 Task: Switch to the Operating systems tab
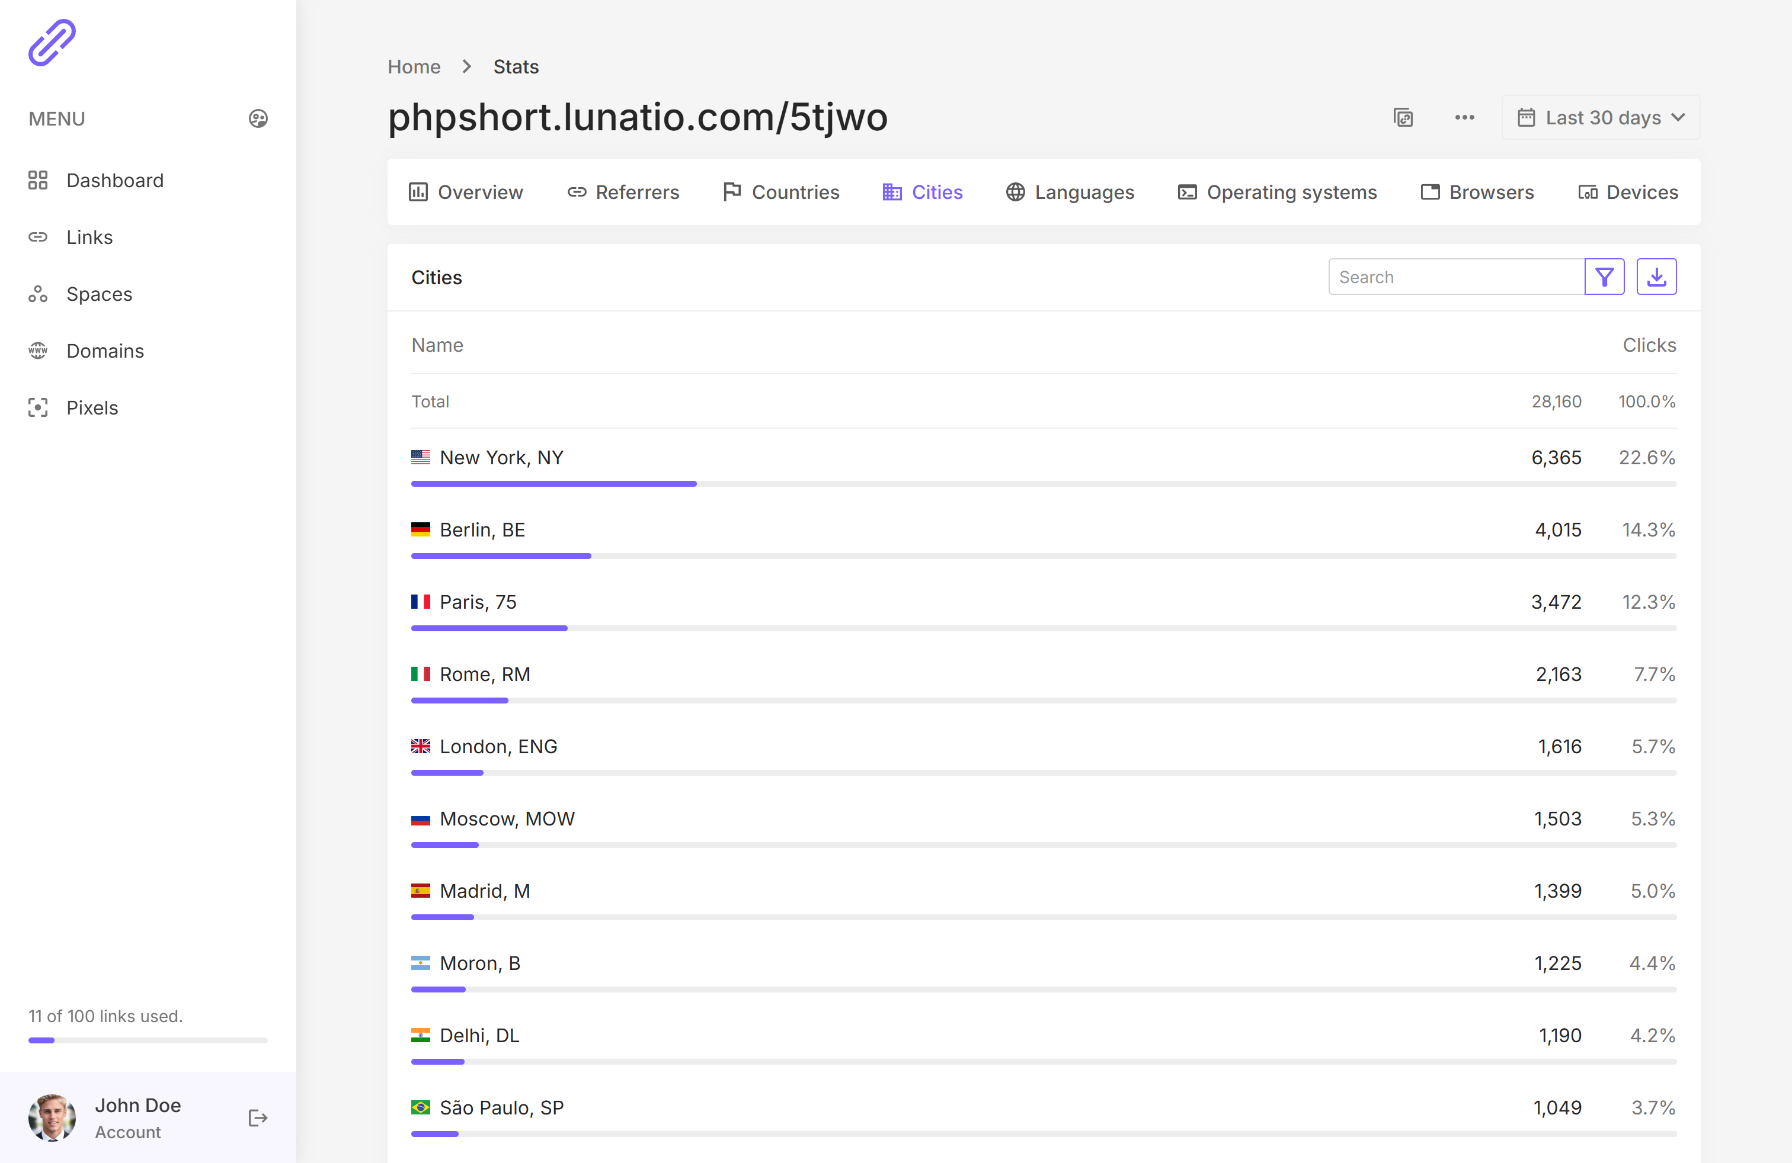[1277, 192]
